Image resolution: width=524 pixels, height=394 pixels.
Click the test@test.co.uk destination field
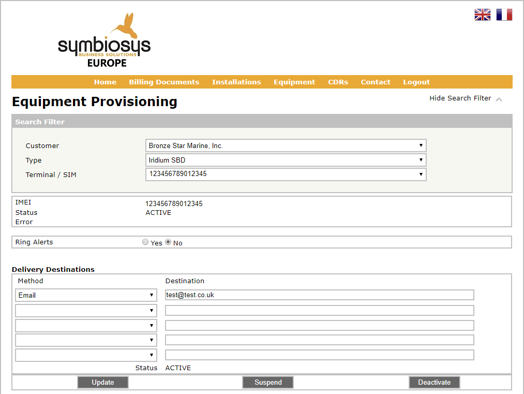point(319,295)
